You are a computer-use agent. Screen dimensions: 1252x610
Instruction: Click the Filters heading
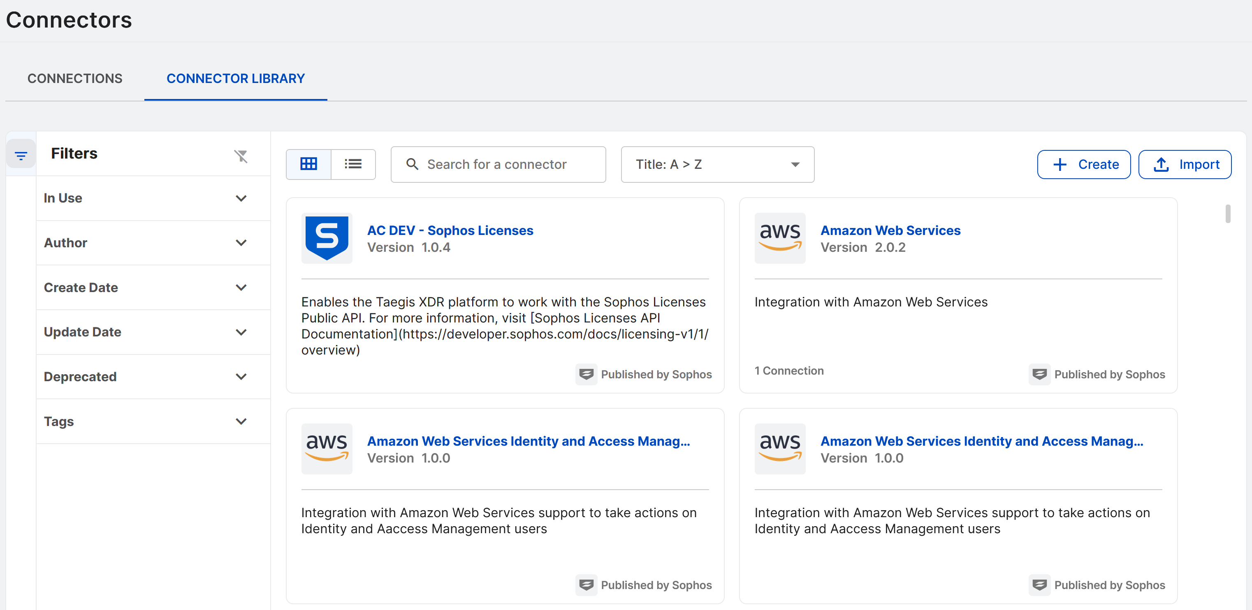coord(74,153)
